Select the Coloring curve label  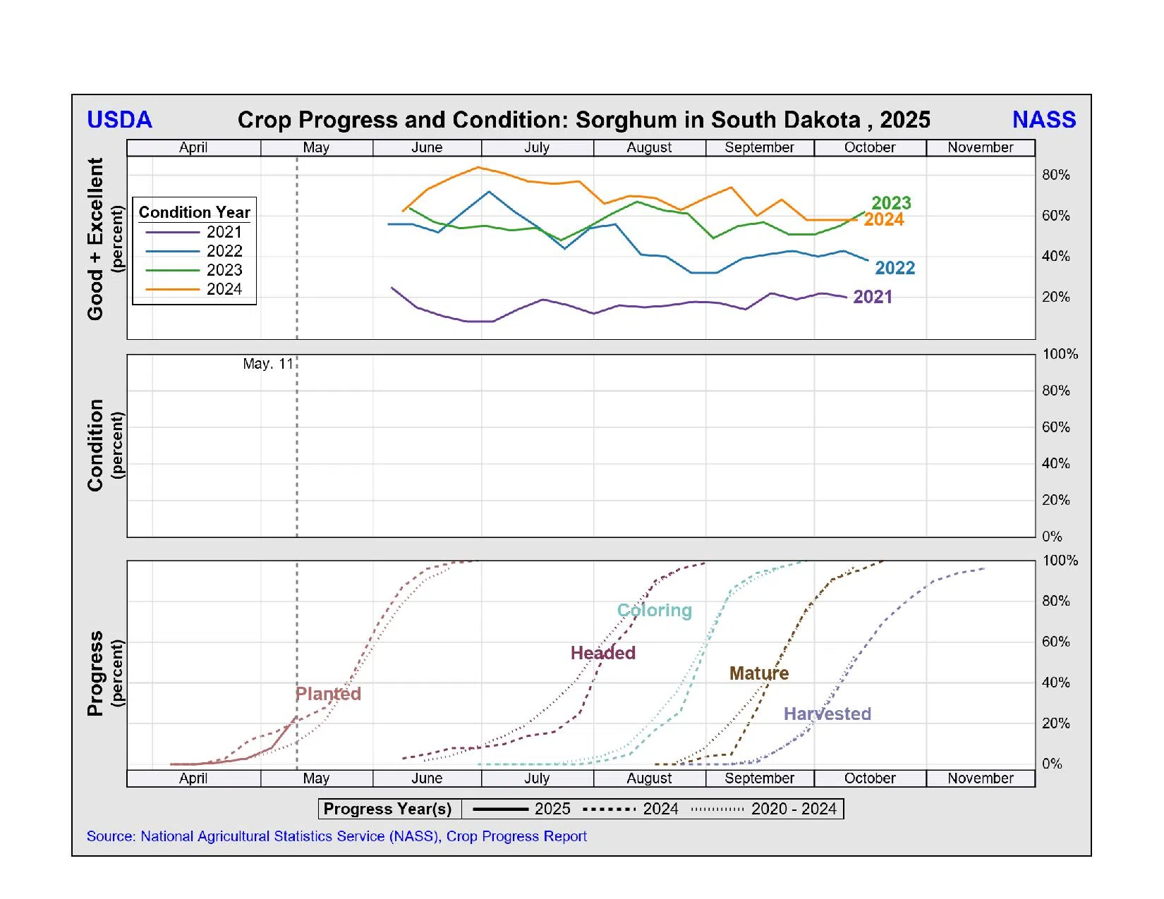click(x=654, y=611)
